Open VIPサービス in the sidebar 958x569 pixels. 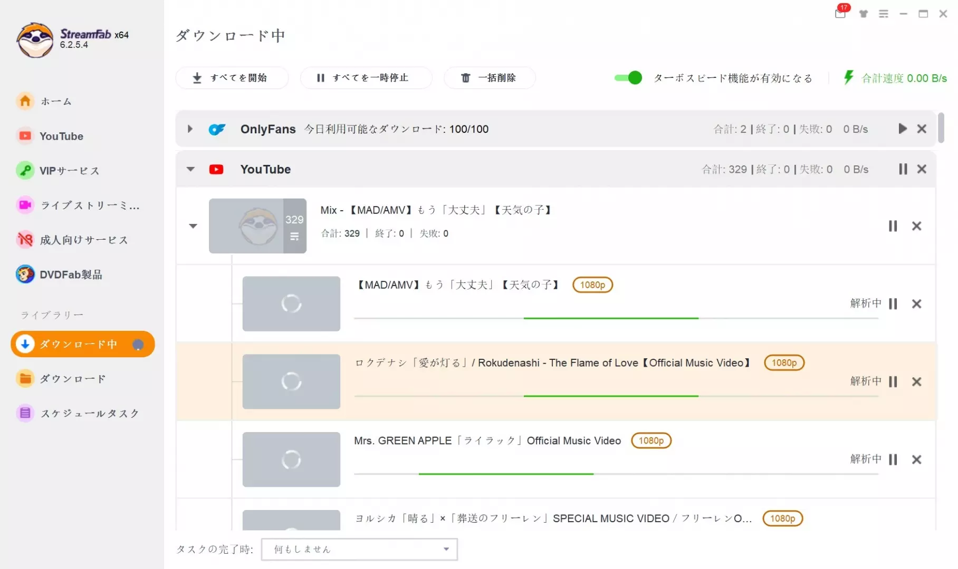[58, 171]
